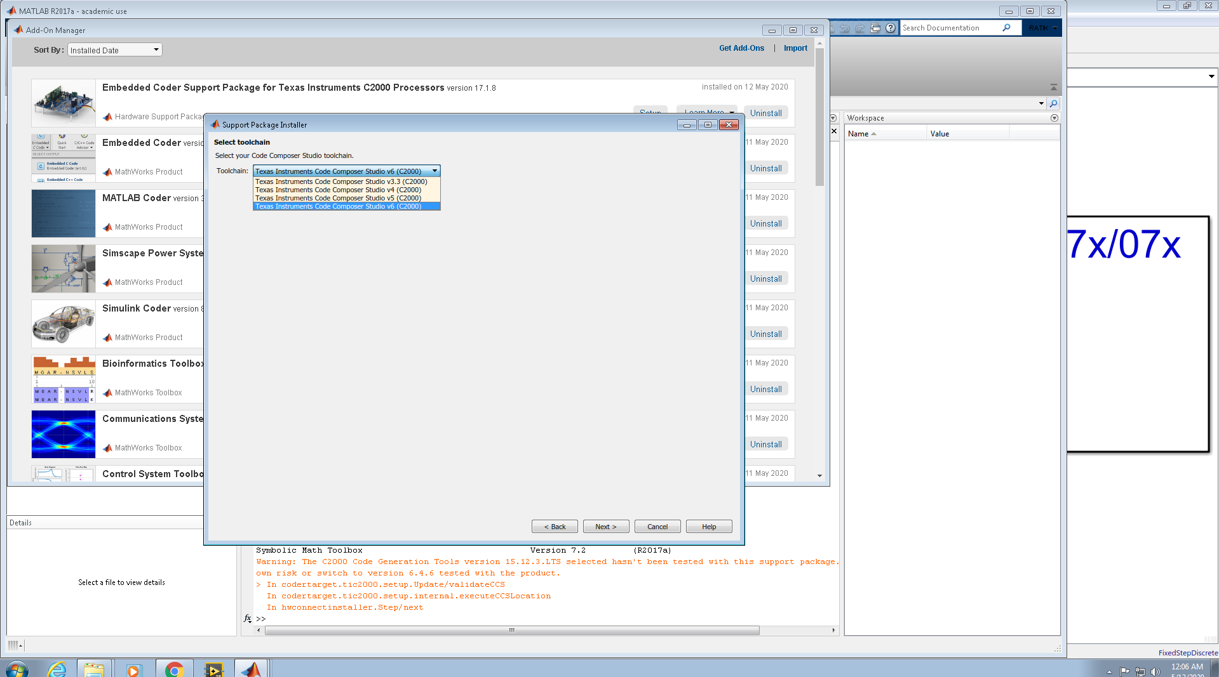This screenshot has height=677, width=1219.
Task: Uninstall MATLAB Coder add-on
Action: 765,223
